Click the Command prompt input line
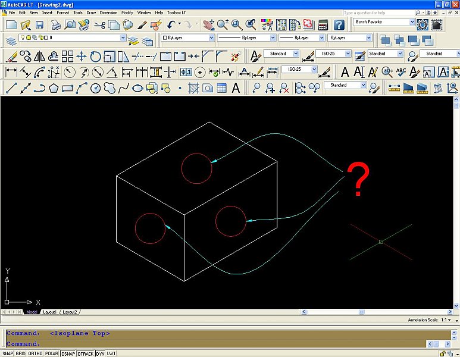The width and height of the screenshot is (460, 357). (x=215, y=343)
